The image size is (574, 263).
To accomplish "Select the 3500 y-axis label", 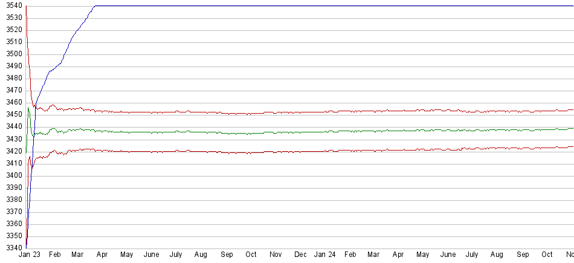I will 12,54.
